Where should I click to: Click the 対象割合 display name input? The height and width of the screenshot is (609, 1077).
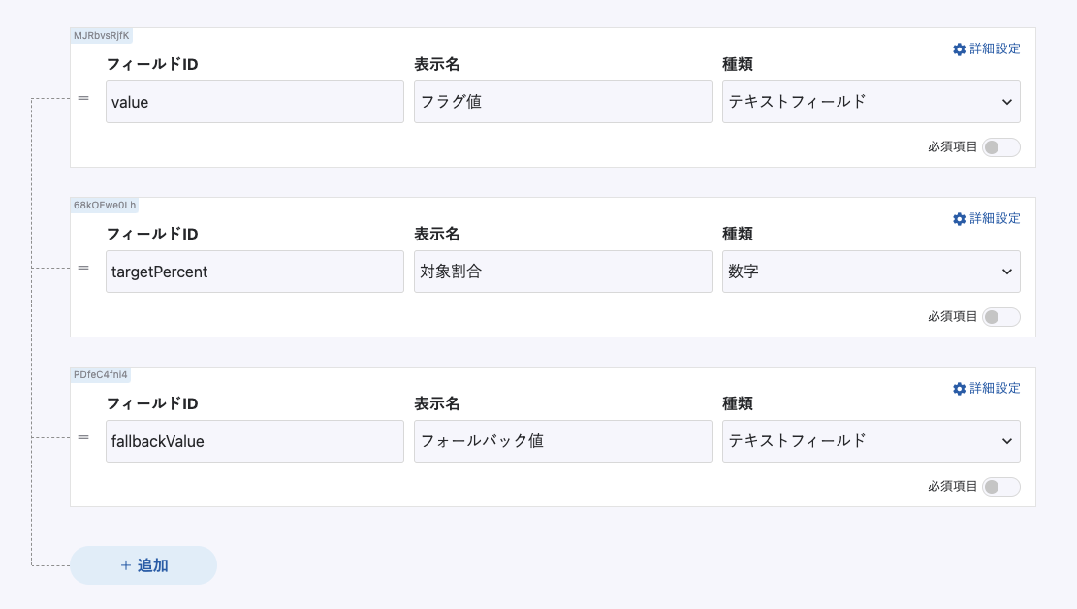click(562, 272)
